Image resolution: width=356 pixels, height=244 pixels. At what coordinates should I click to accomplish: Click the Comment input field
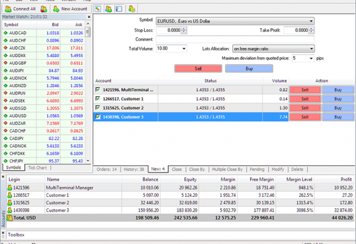point(235,39)
